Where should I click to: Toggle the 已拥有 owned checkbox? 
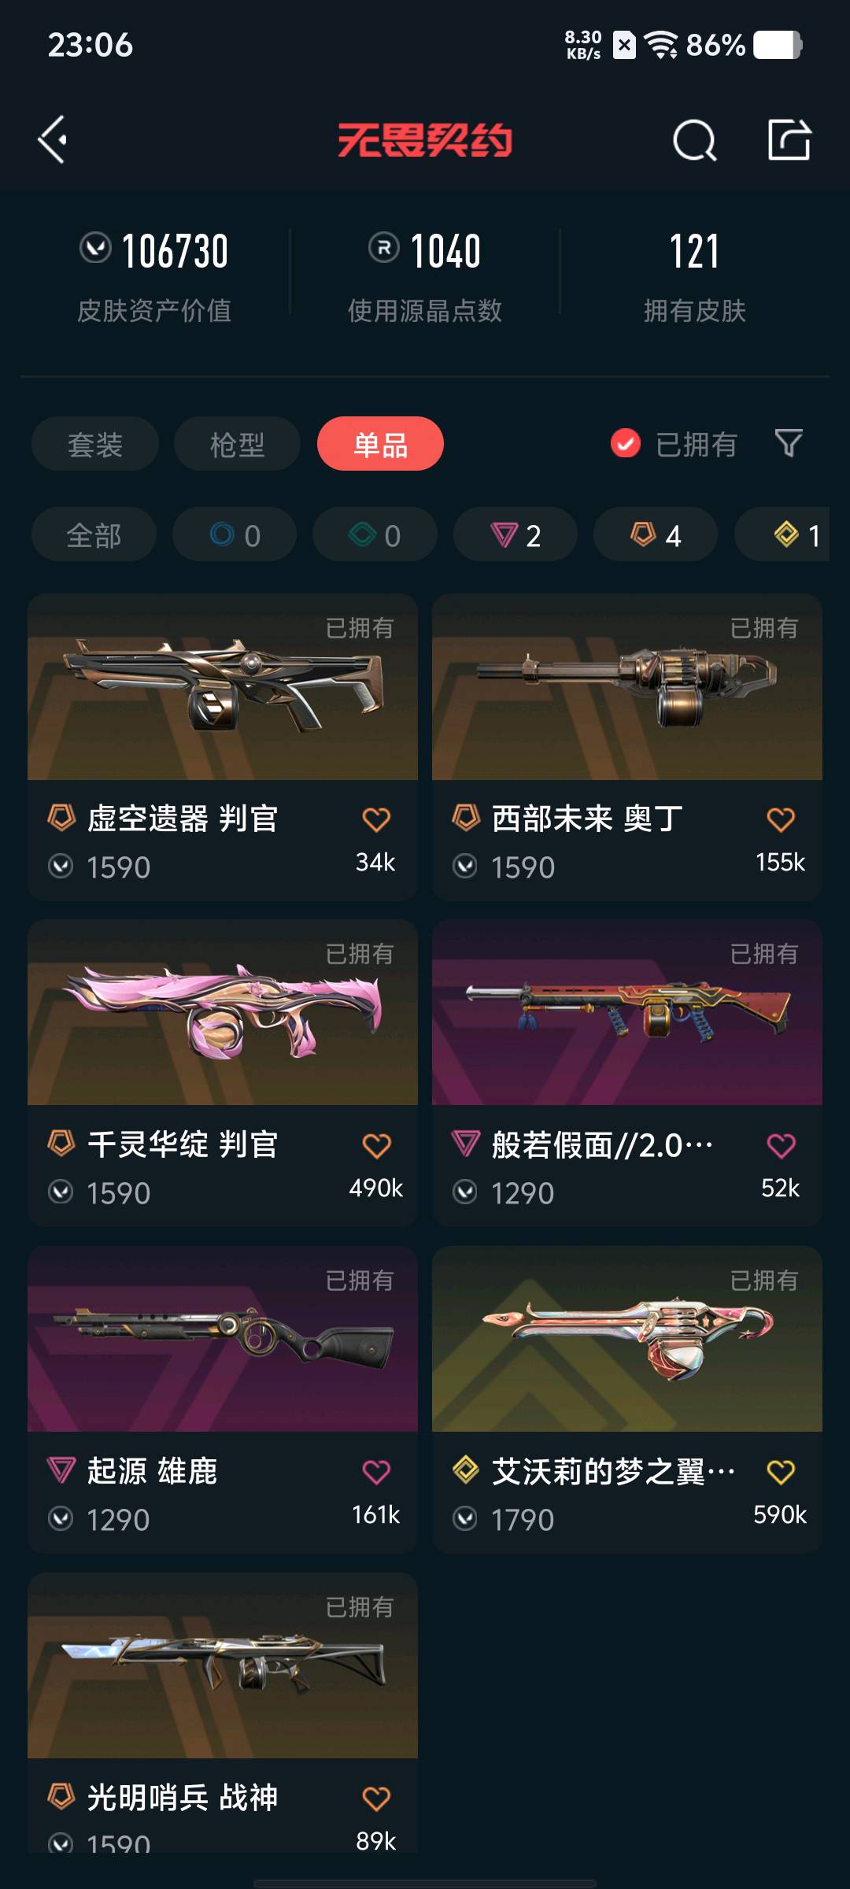click(x=626, y=443)
